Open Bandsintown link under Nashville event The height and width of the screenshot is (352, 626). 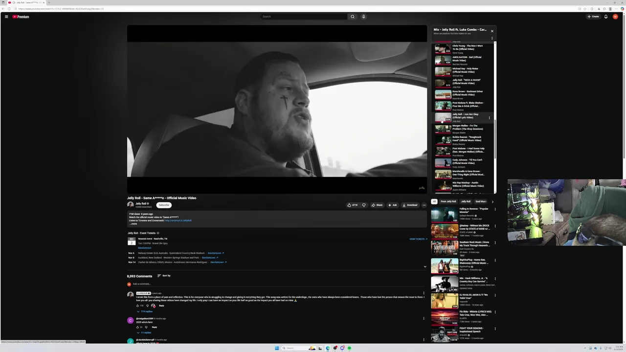(x=144, y=248)
